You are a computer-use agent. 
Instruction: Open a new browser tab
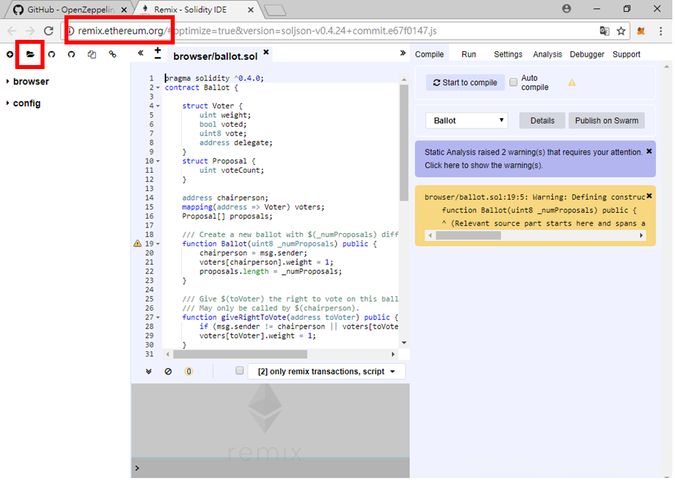coord(275,11)
